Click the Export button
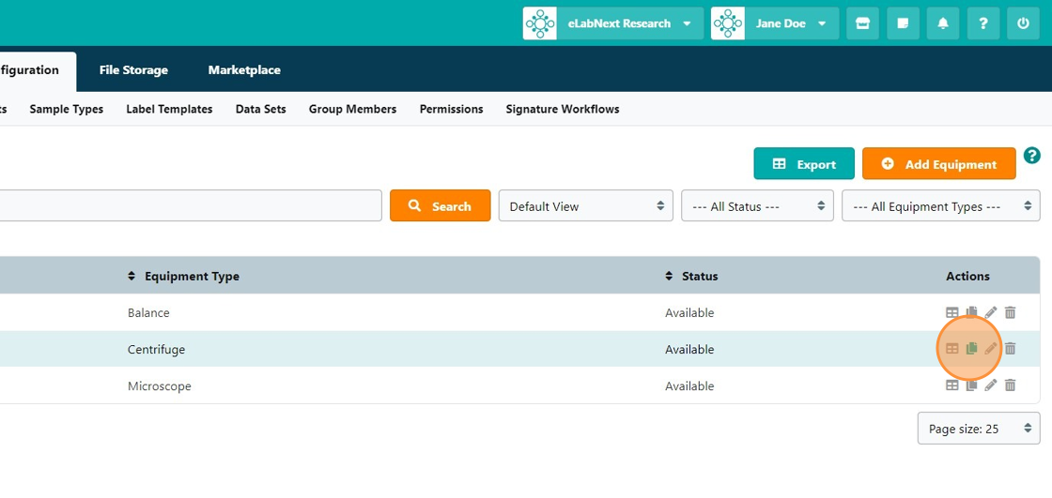This screenshot has height=498, width=1052. (x=804, y=163)
